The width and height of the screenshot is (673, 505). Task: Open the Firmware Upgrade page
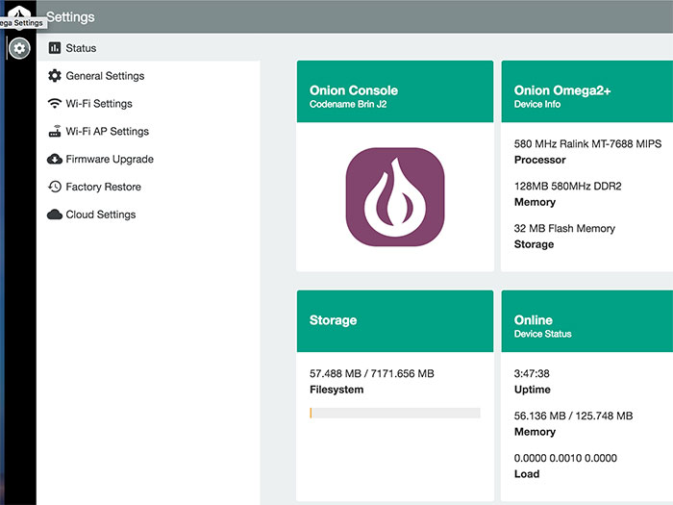pyautogui.click(x=148, y=159)
